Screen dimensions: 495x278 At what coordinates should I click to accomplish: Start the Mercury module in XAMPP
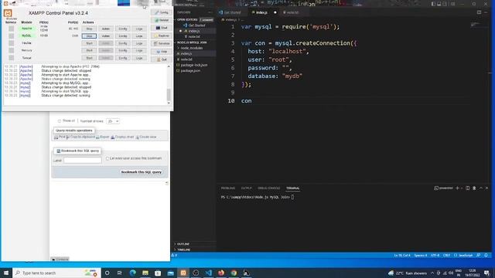pos(89,50)
